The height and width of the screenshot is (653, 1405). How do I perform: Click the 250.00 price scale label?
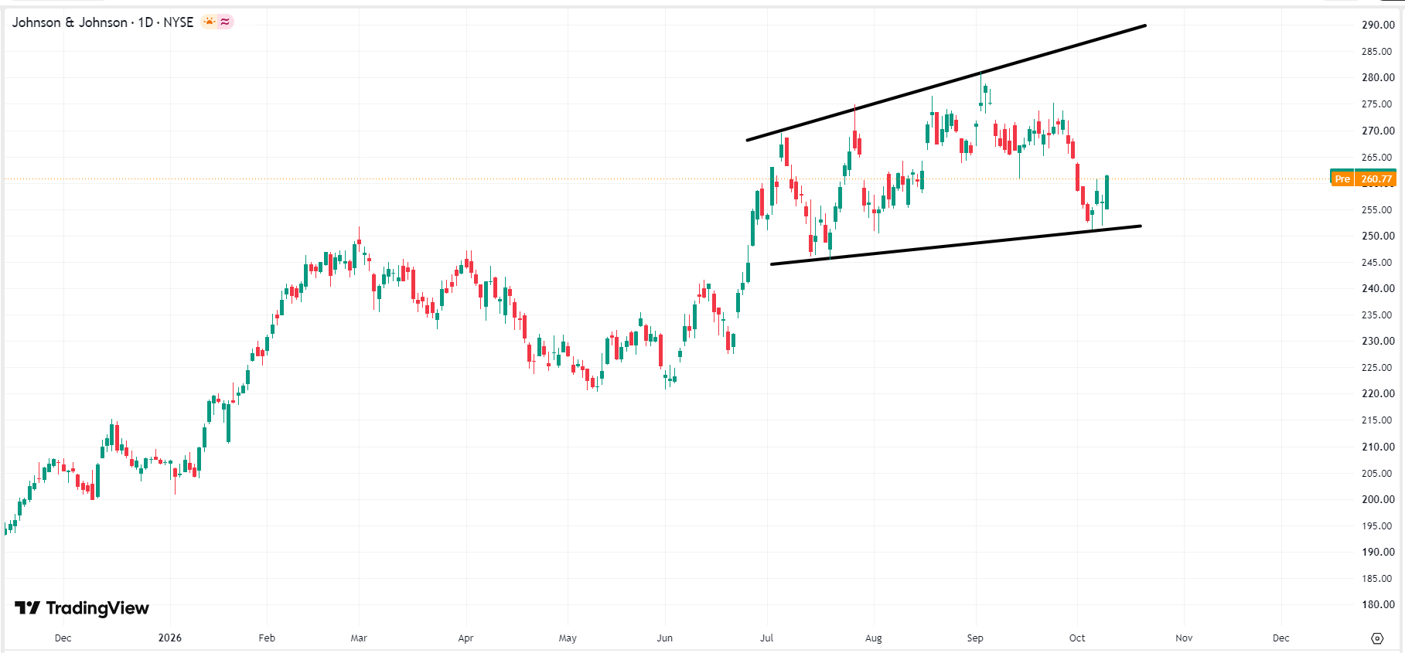[x=1378, y=236]
